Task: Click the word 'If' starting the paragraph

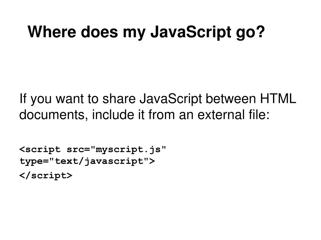Action: (23, 98)
